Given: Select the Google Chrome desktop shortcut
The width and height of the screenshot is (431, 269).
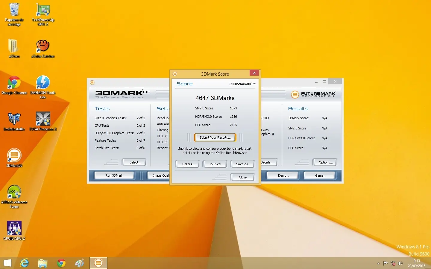Looking at the screenshot, I should point(14,85).
